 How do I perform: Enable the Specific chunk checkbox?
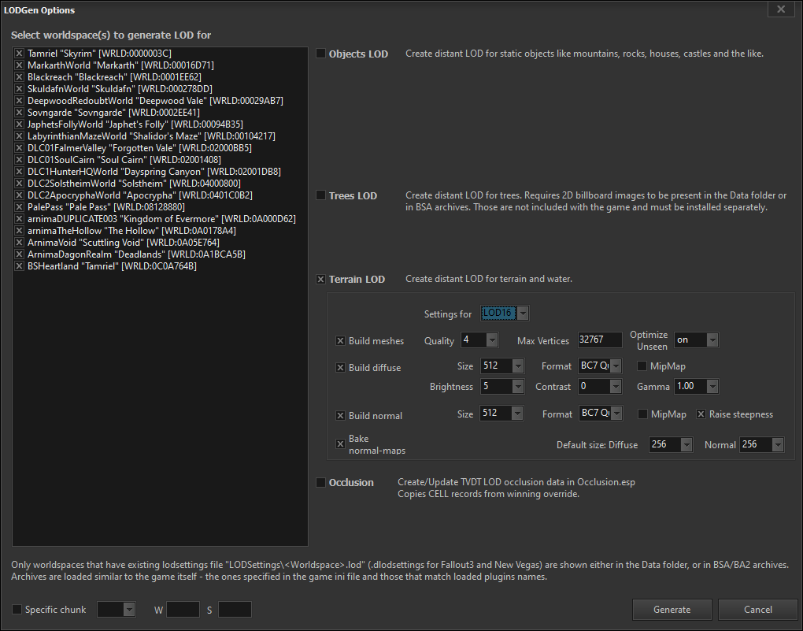coord(17,610)
